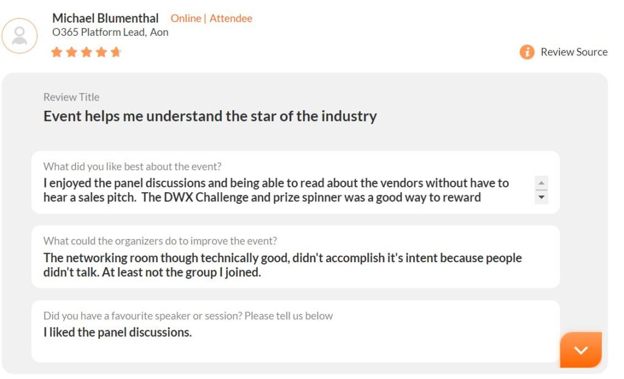This screenshot has height=379, width=624.
Task: Click the half-filled fifth rating star
Action: coord(116,52)
